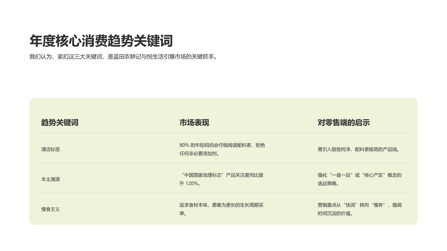
Task: Select the cell mentioning 一县一品
Action: coord(360,179)
